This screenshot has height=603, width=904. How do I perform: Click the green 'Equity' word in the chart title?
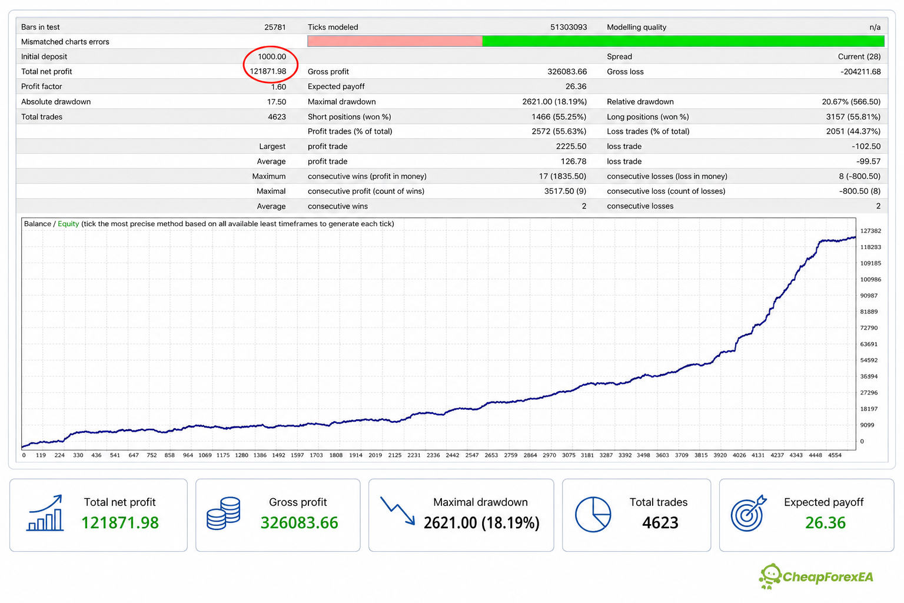[68, 224]
